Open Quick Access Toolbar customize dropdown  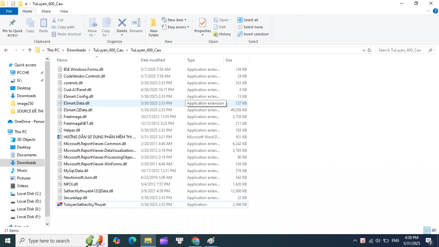[26, 4]
